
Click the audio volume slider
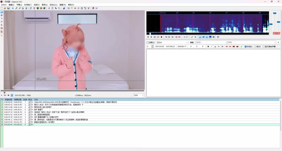pos(278,21)
